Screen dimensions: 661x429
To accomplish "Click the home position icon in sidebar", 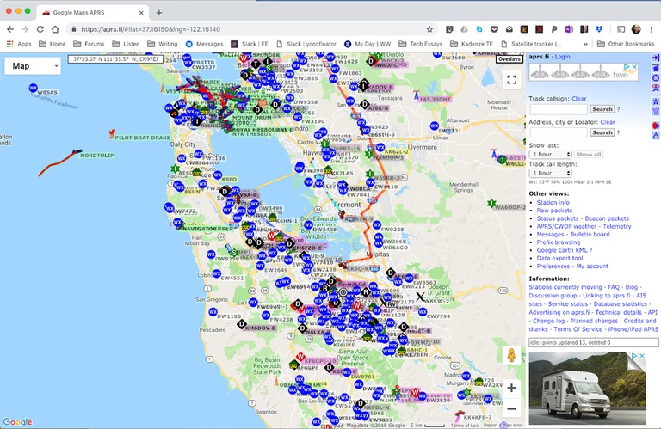I will tap(656, 68).
